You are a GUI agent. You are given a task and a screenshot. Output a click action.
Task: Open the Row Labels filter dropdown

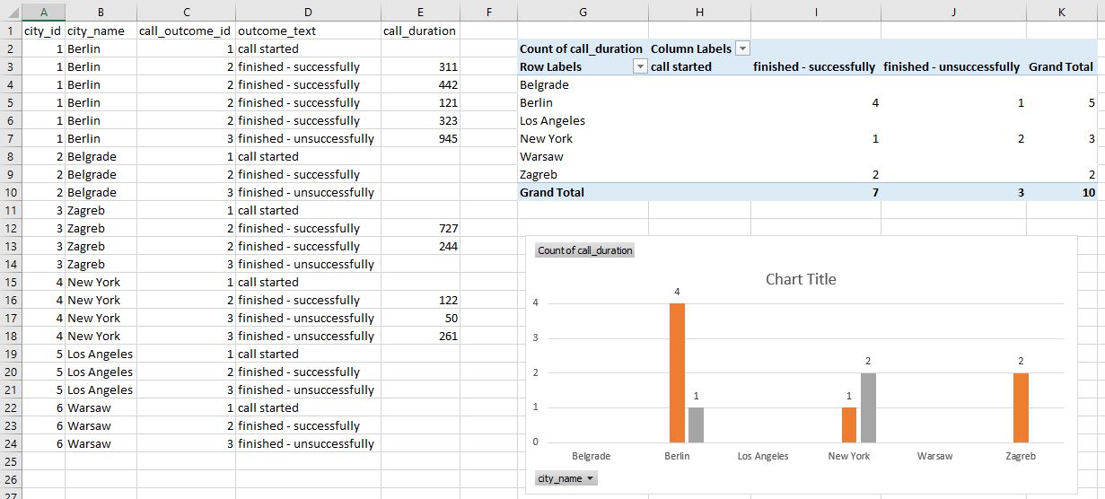point(640,66)
